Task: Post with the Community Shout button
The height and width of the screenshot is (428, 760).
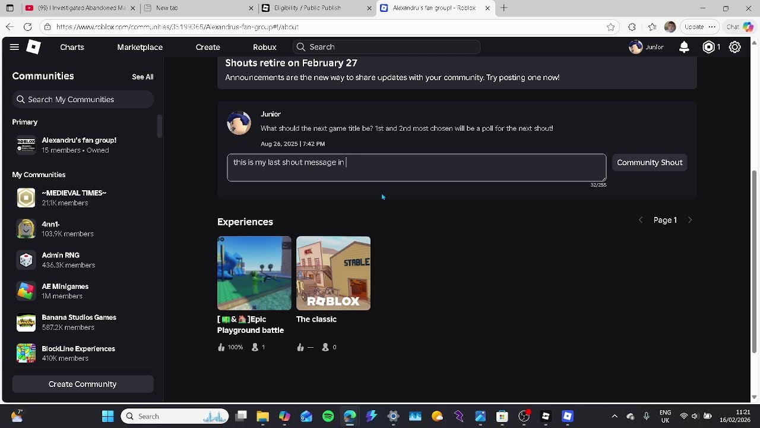Action: [650, 162]
